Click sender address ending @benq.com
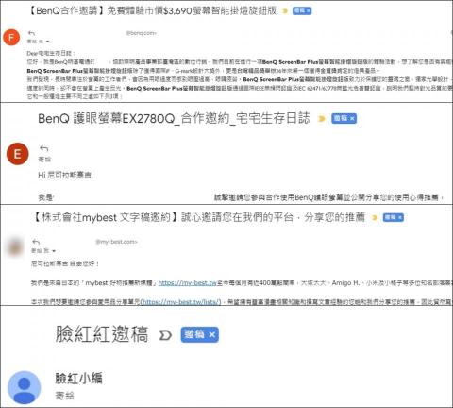The image size is (453, 408). [x=141, y=33]
